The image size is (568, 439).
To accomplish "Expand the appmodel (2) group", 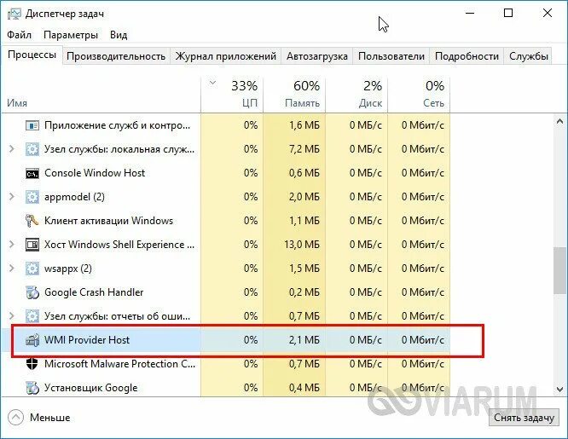I will click(12, 197).
